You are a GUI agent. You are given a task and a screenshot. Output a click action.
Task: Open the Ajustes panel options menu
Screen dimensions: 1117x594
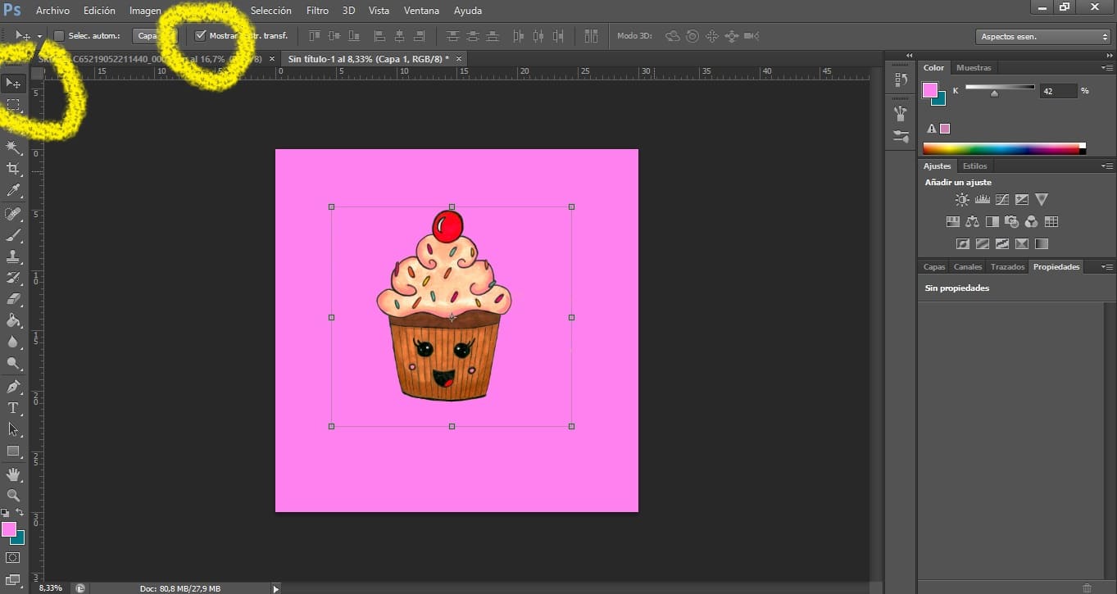1107,166
